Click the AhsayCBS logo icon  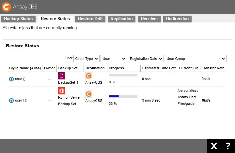(x=6, y=7)
